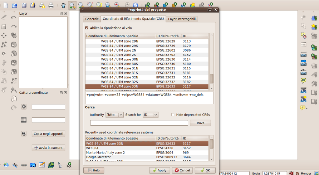Click the yellow star new layer icon
This screenshot has height=175, width=319.
192,5
